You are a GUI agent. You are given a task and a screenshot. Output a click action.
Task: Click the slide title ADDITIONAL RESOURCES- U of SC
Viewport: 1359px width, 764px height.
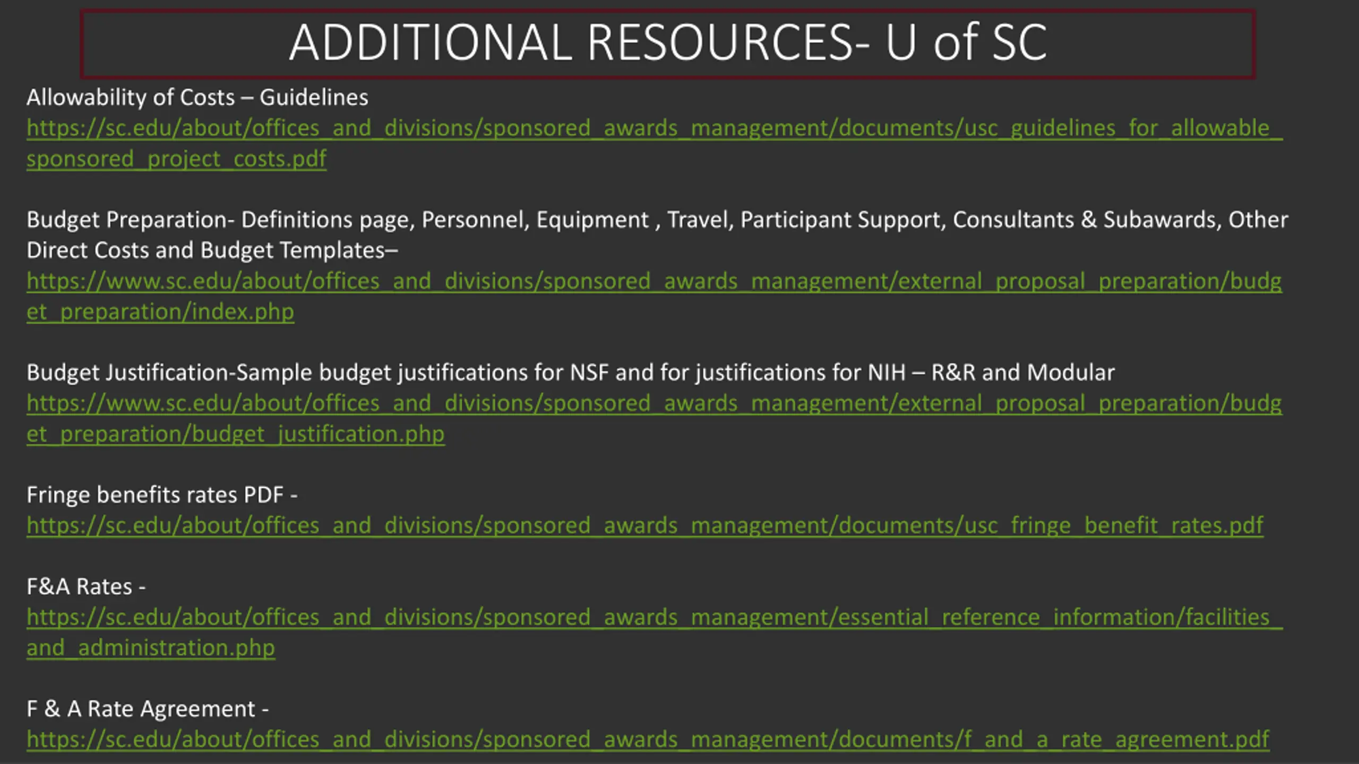click(668, 44)
